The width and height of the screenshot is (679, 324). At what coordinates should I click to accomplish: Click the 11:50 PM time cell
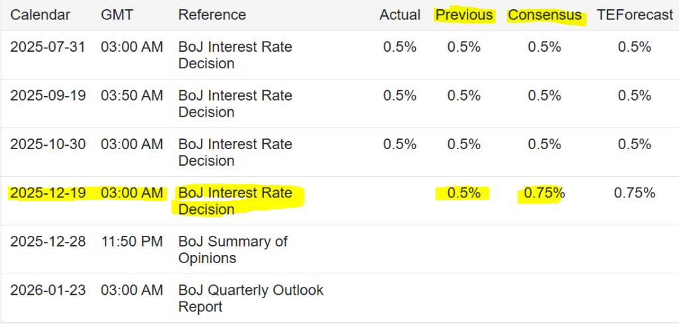(x=132, y=241)
